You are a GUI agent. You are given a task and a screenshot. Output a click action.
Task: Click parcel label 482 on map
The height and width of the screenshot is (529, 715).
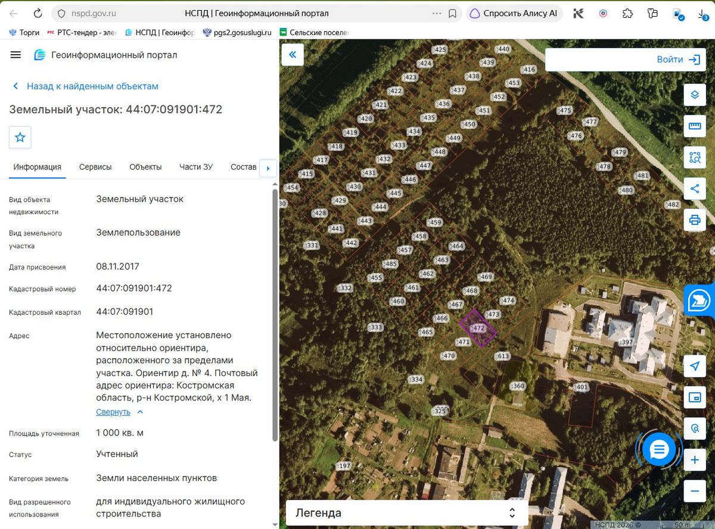click(x=672, y=205)
